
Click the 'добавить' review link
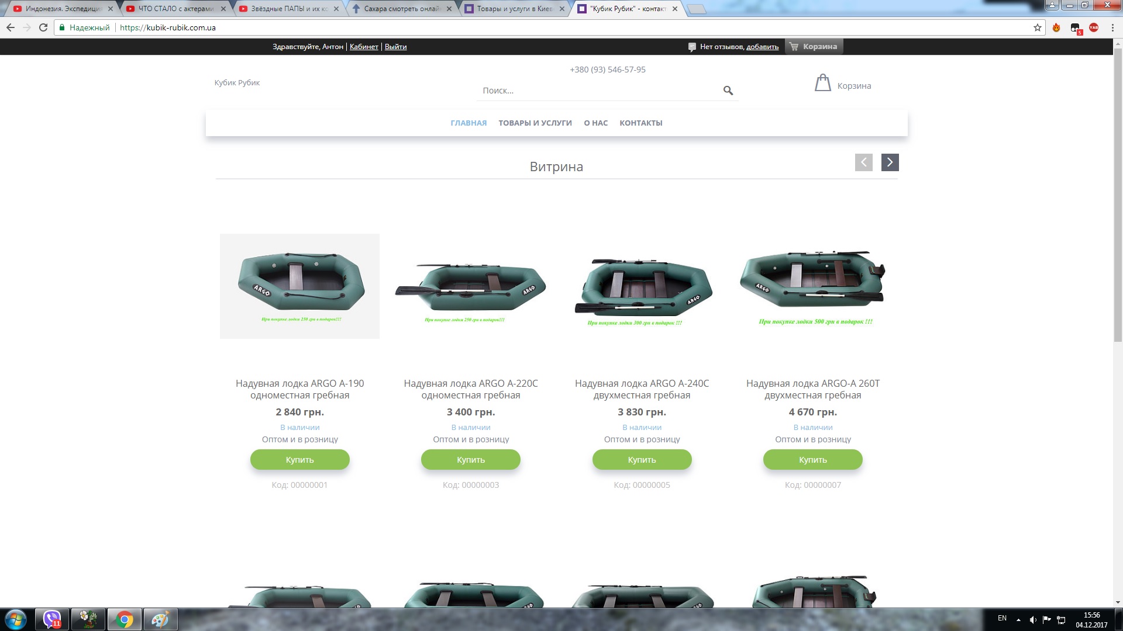(762, 47)
